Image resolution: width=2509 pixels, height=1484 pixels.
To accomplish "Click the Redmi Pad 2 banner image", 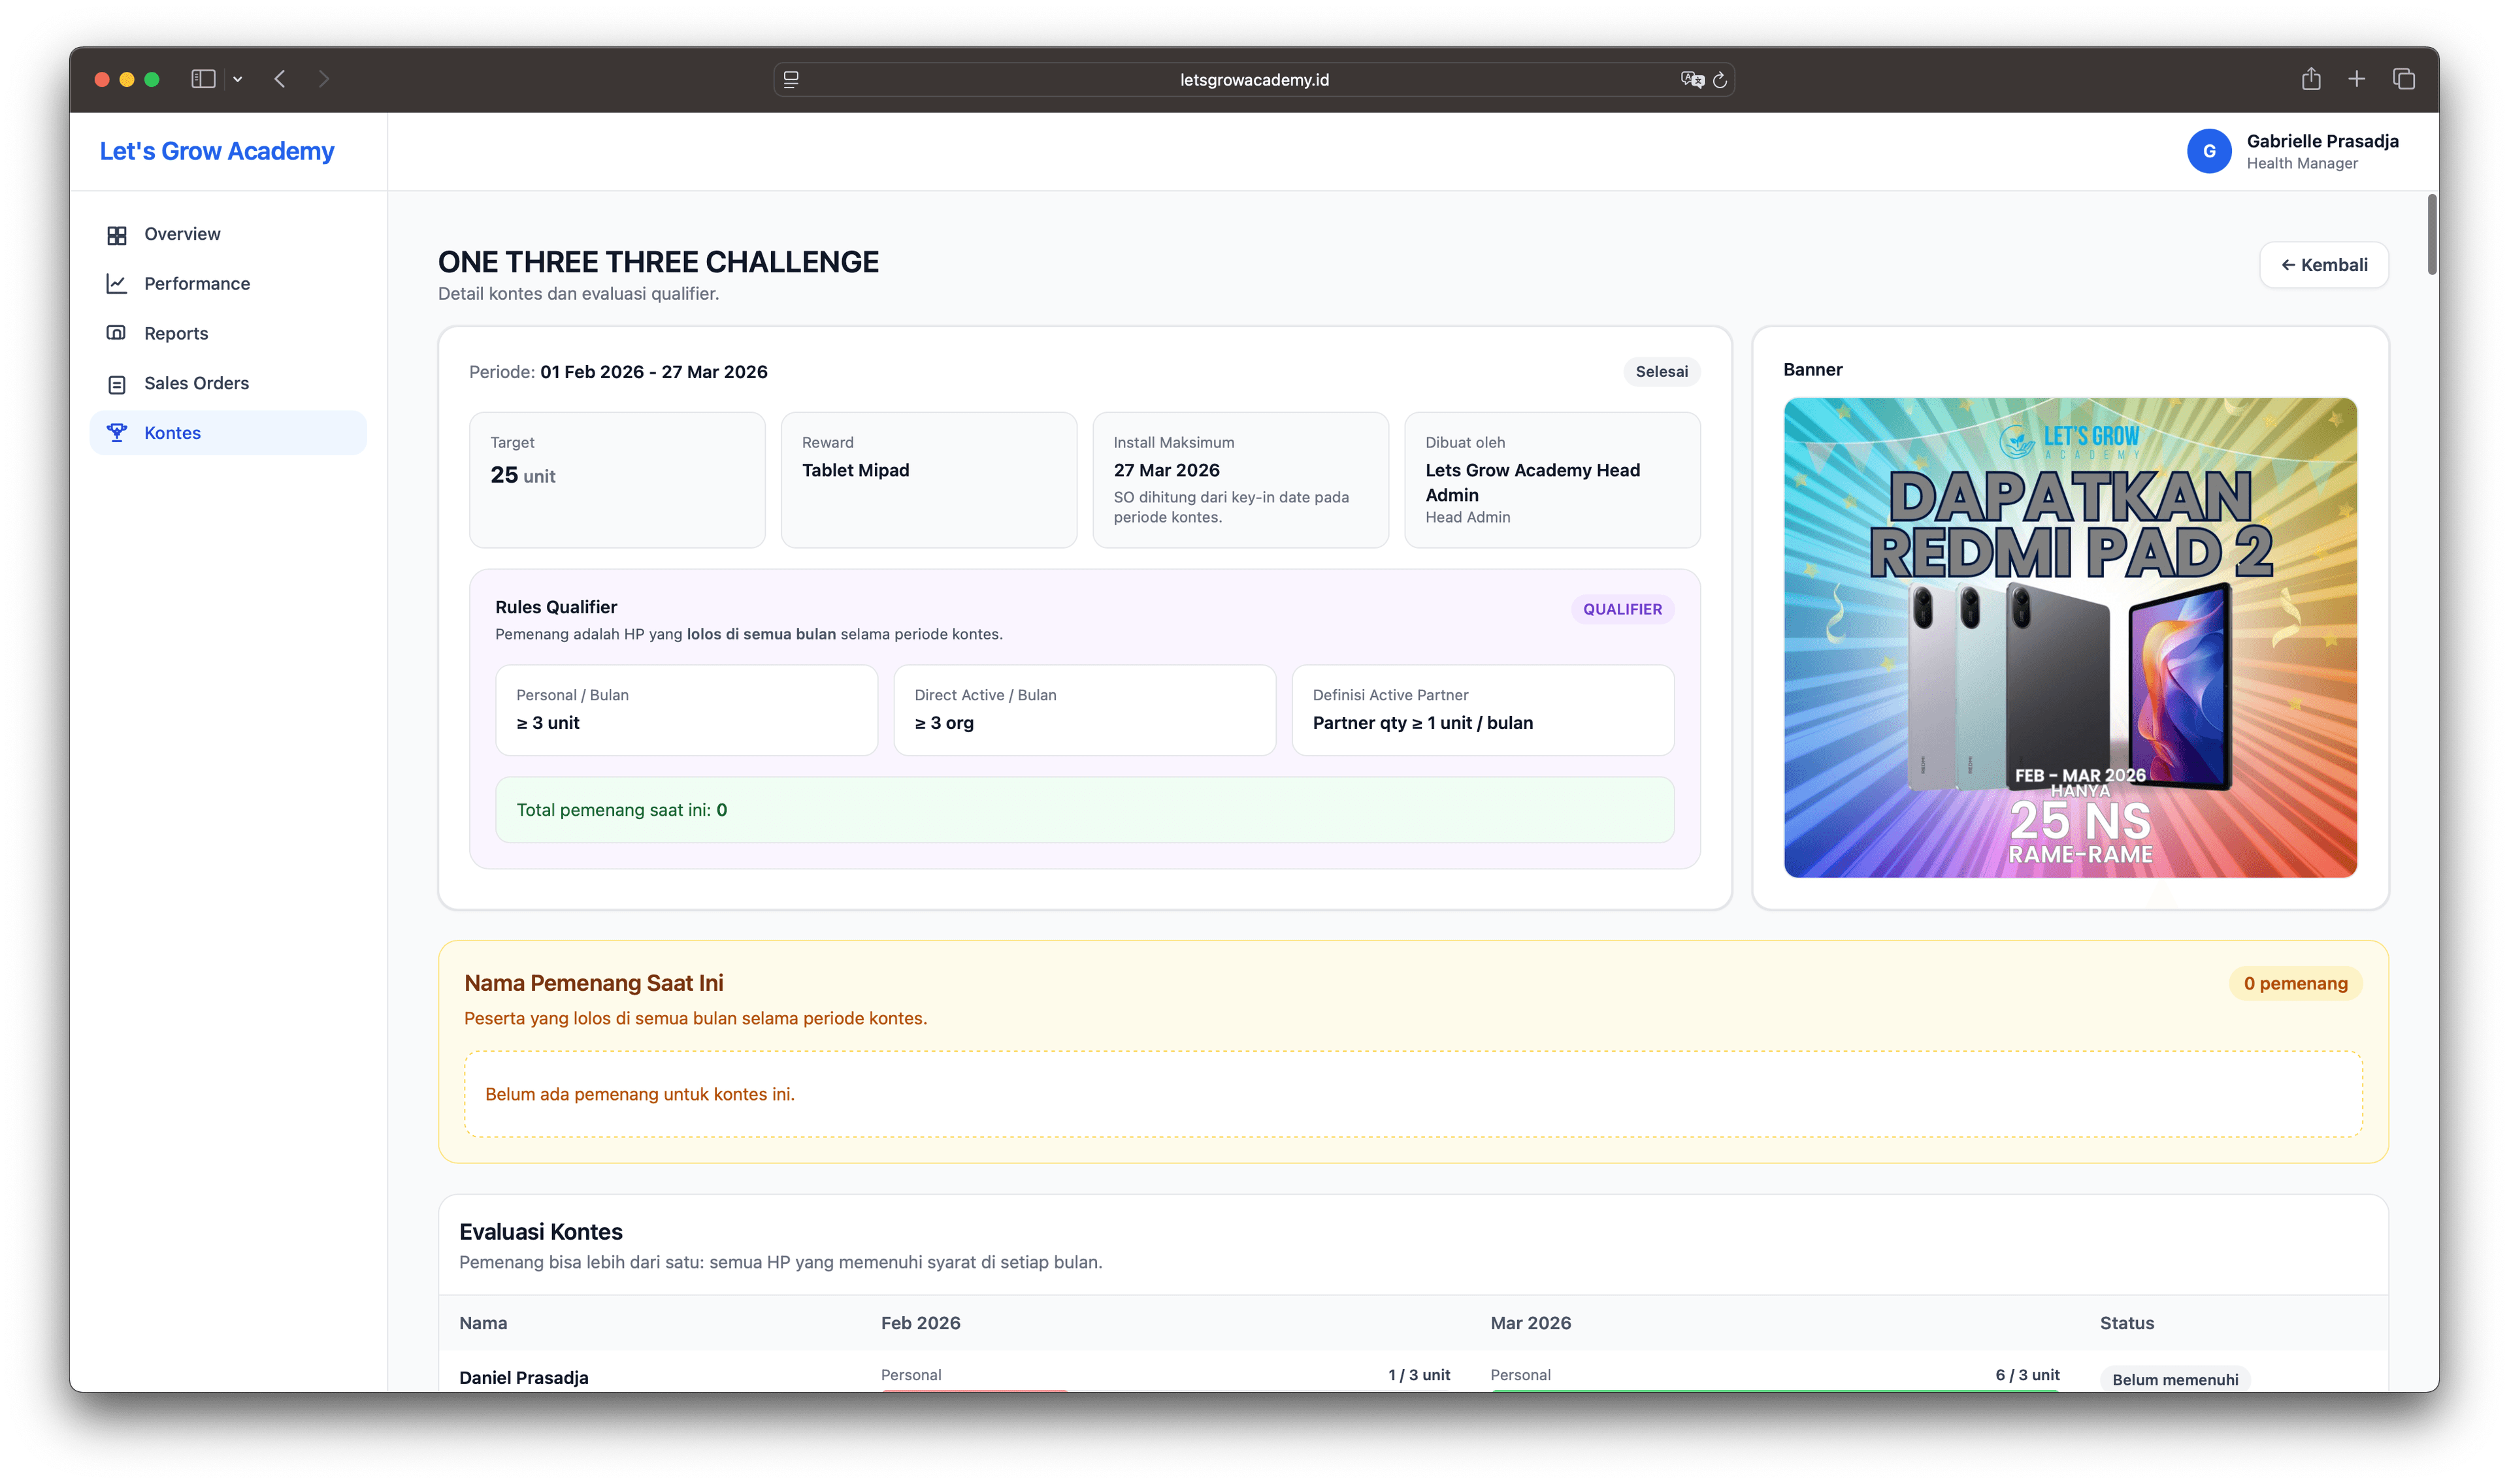I will click(x=2070, y=638).
